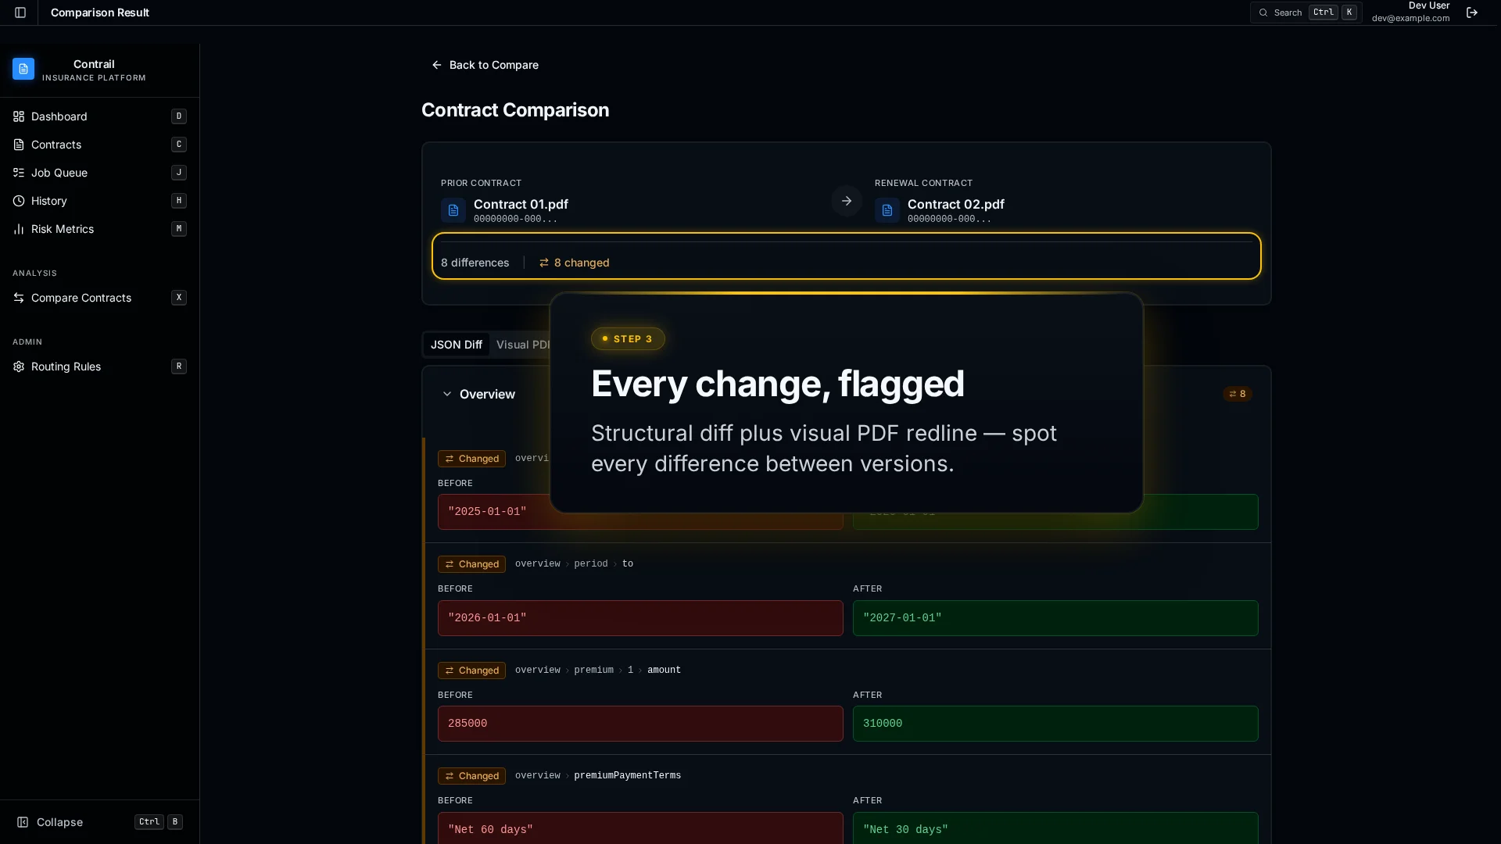
Task: Click the Contrail platform logo icon
Action: (x=23, y=70)
